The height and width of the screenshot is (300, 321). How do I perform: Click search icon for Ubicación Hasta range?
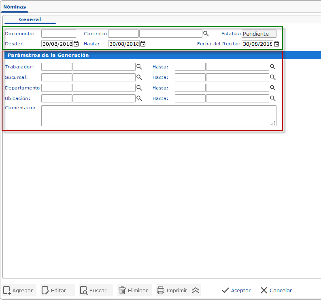[272, 98]
